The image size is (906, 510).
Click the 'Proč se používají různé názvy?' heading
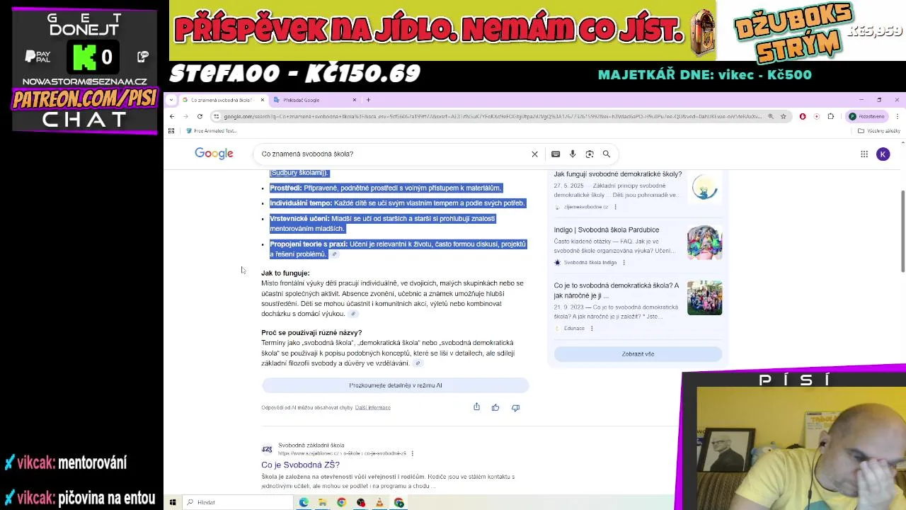pos(311,333)
